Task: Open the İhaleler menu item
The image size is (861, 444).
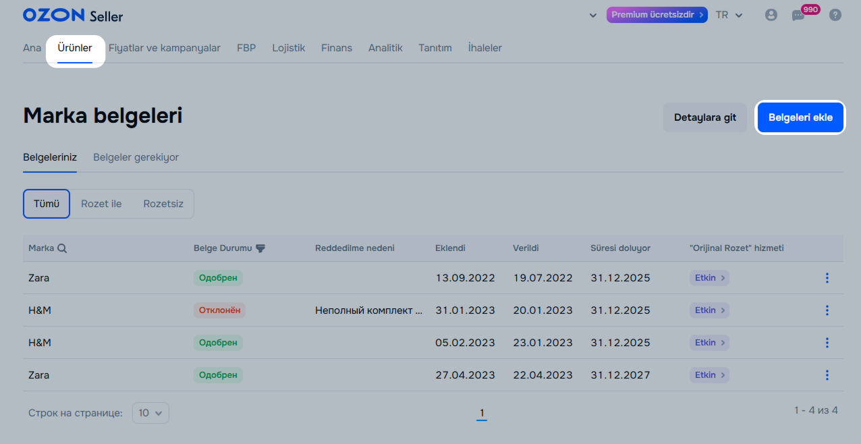Action: pos(485,48)
